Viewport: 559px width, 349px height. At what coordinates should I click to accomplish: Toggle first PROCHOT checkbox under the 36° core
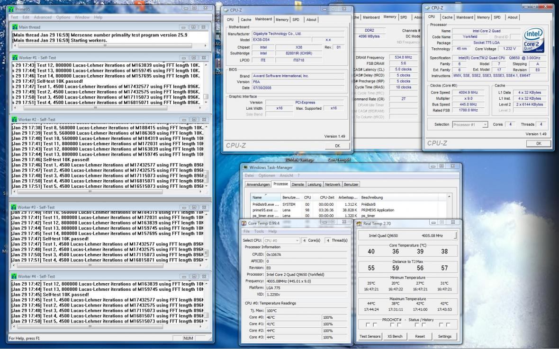tap(392, 325)
